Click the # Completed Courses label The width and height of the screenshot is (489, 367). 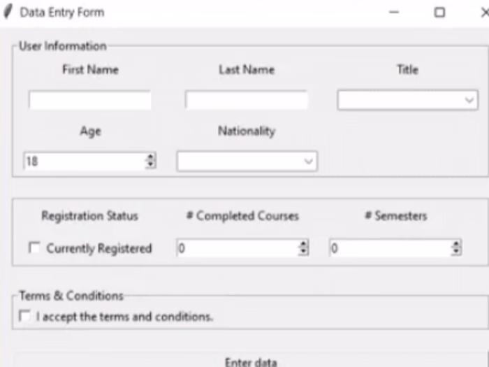[x=242, y=216]
